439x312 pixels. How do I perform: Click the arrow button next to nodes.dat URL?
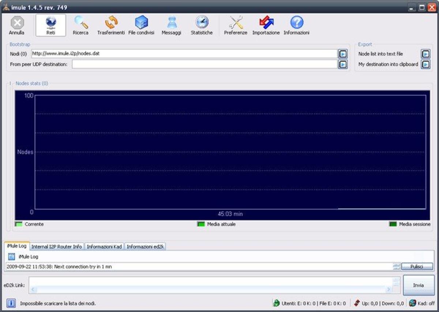point(342,54)
